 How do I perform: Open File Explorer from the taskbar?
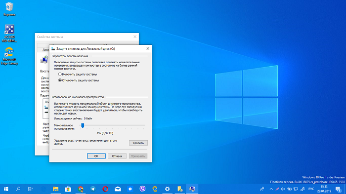[55, 189]
